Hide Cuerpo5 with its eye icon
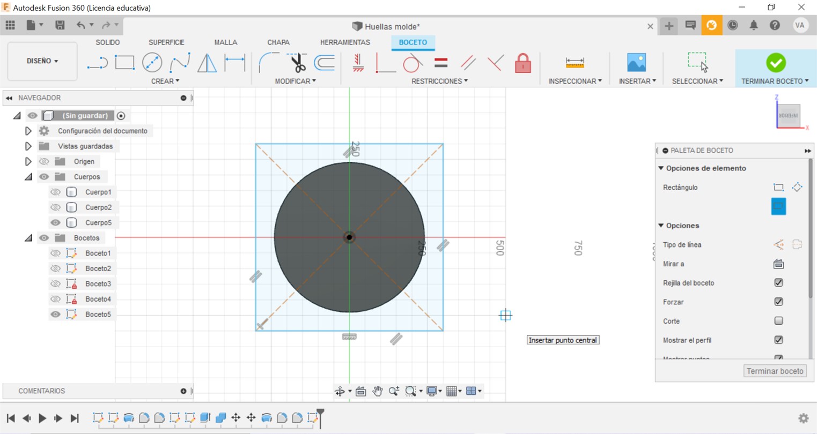 [55, 222]
